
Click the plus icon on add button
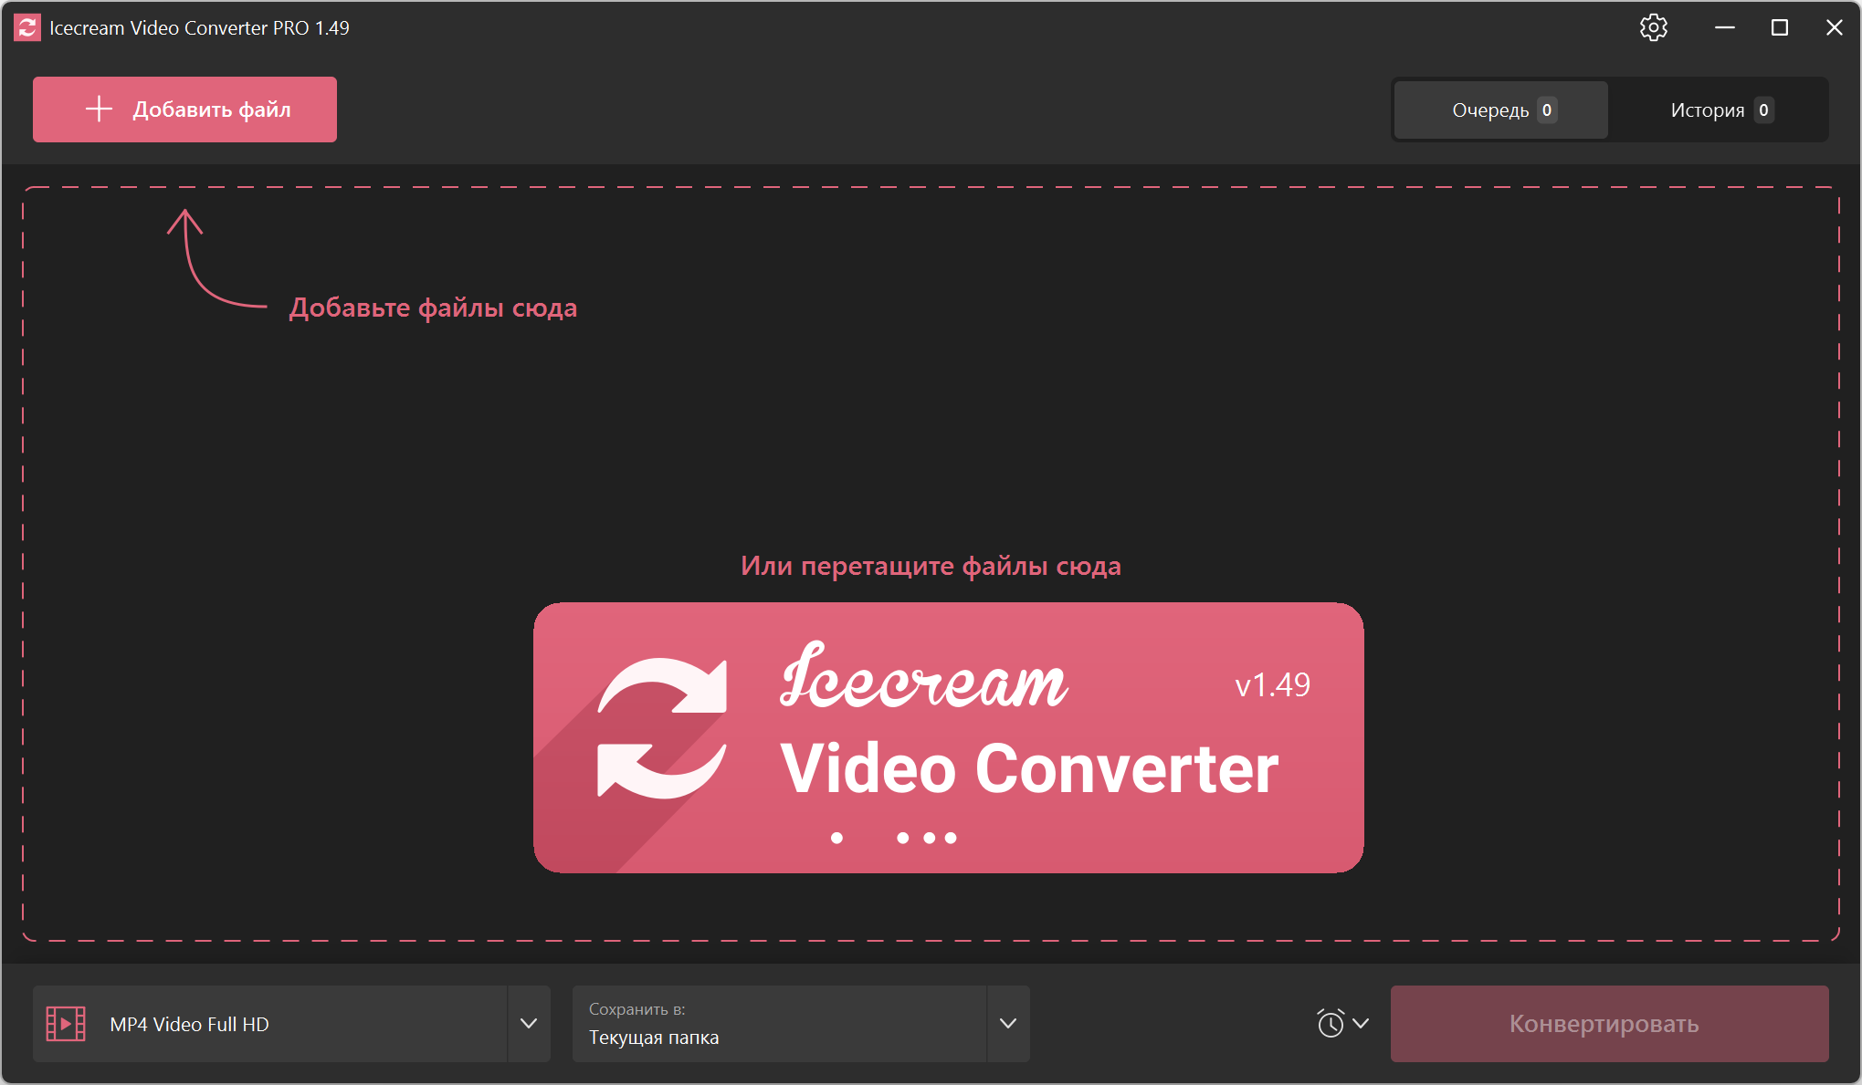99,110
